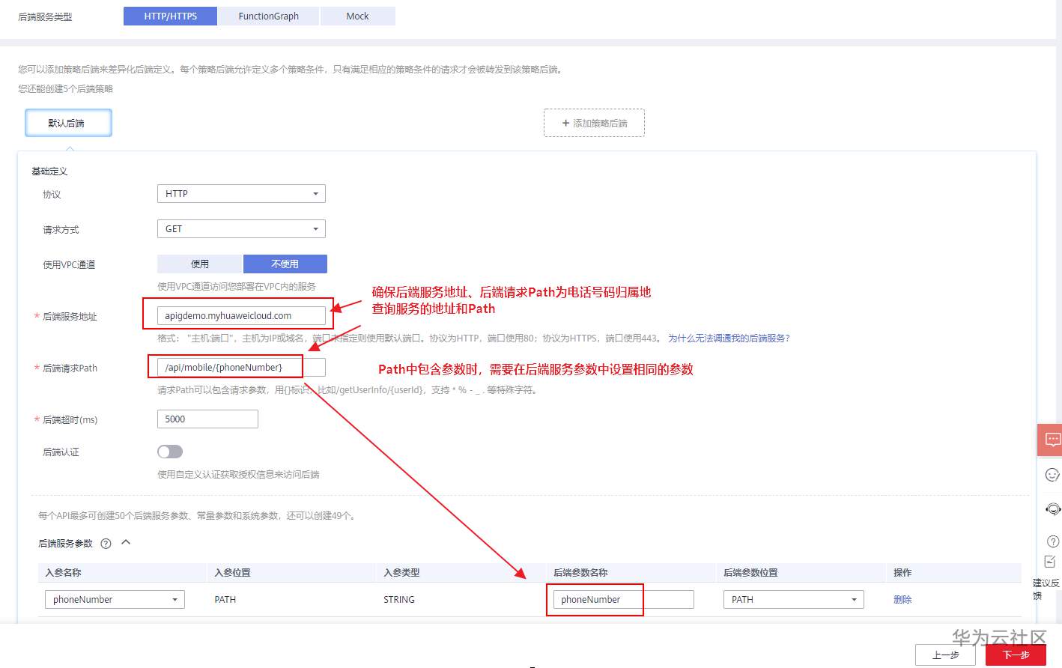
Task: Click 删除 to remove the phoneNumber parameter row
Action: 902,599
